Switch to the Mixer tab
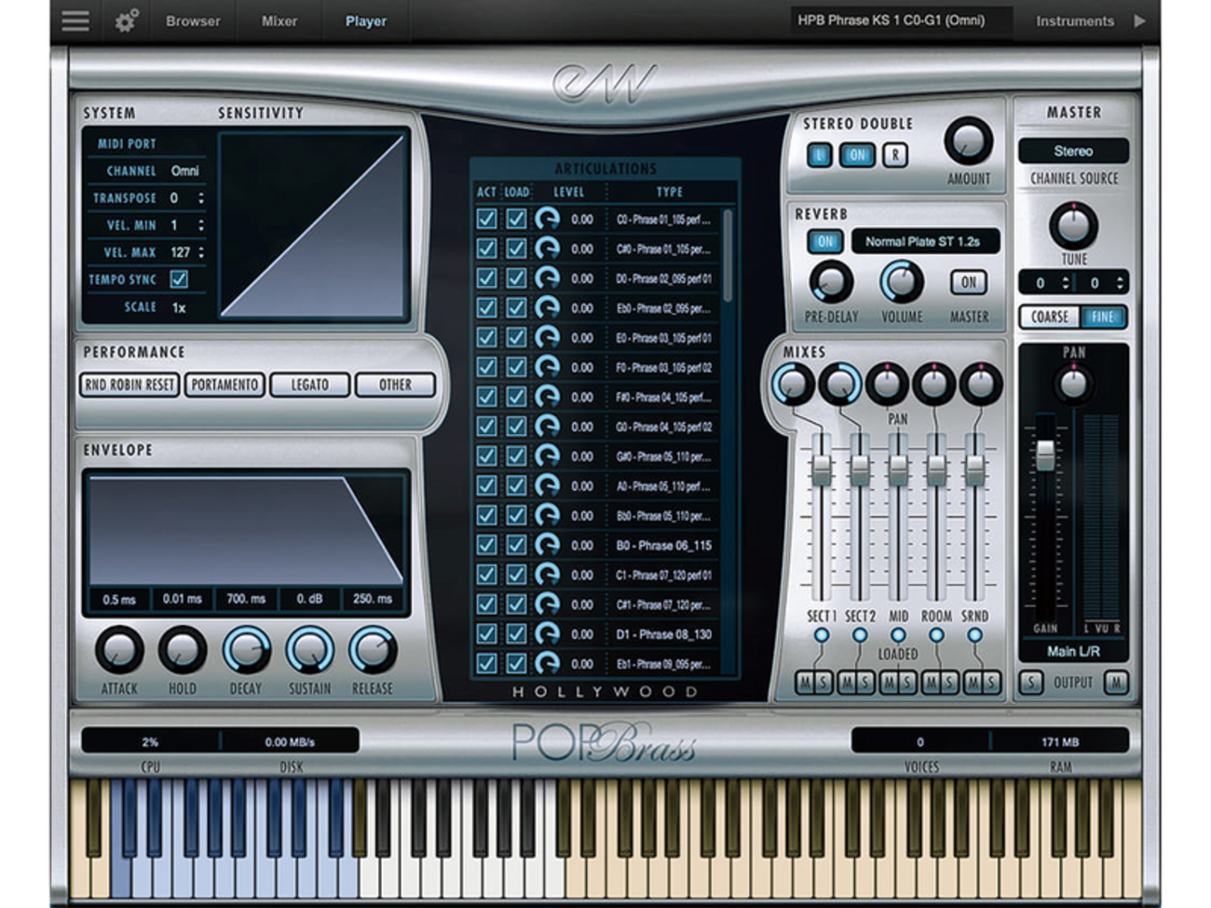The height and width of the screenshot is (908, 1211). pos(279,20)
